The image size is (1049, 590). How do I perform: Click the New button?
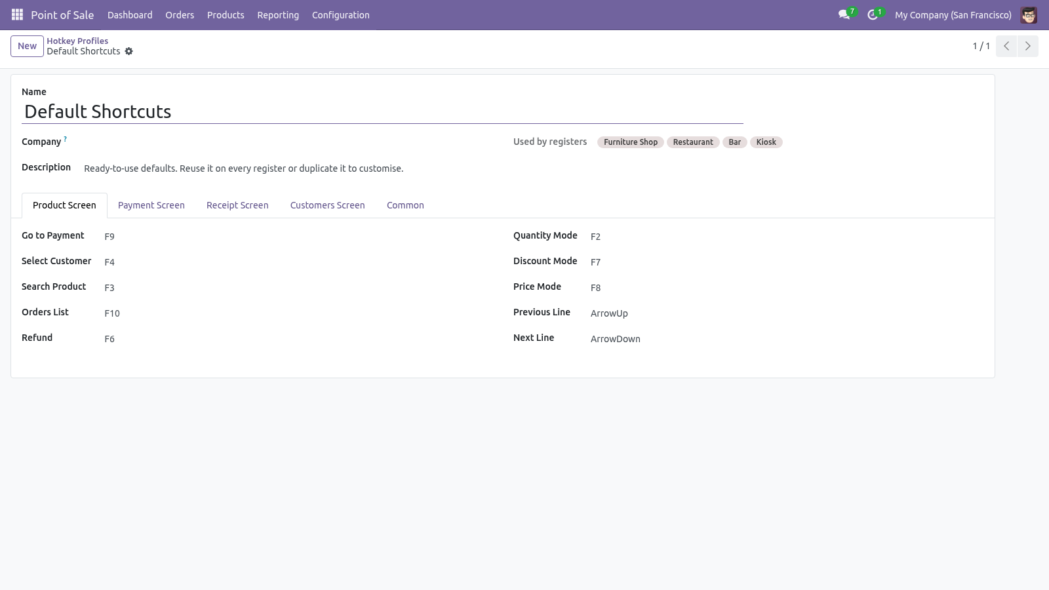[x=27, y=46]
